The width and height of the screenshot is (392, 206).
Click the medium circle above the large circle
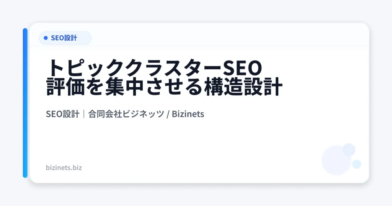(349, 149)
